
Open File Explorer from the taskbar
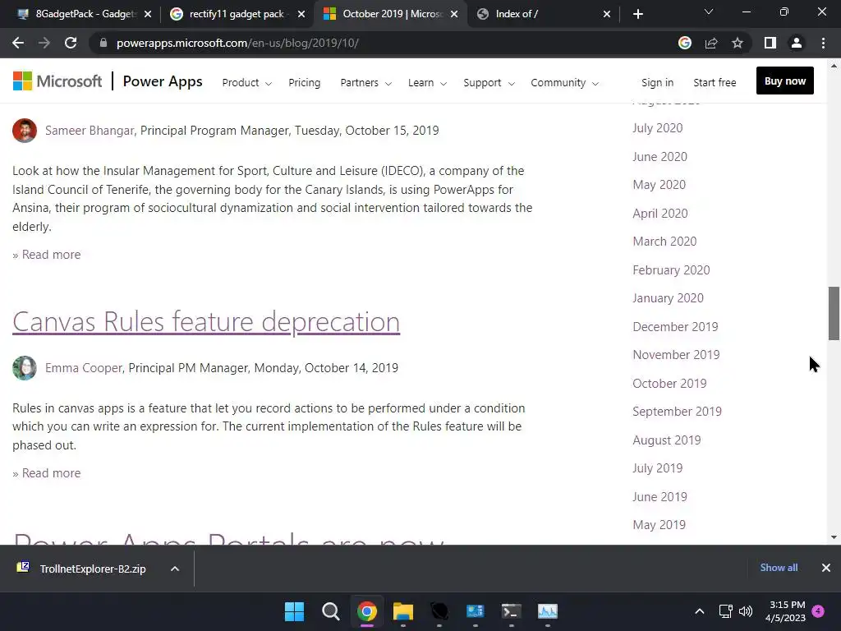click(402, 611)
